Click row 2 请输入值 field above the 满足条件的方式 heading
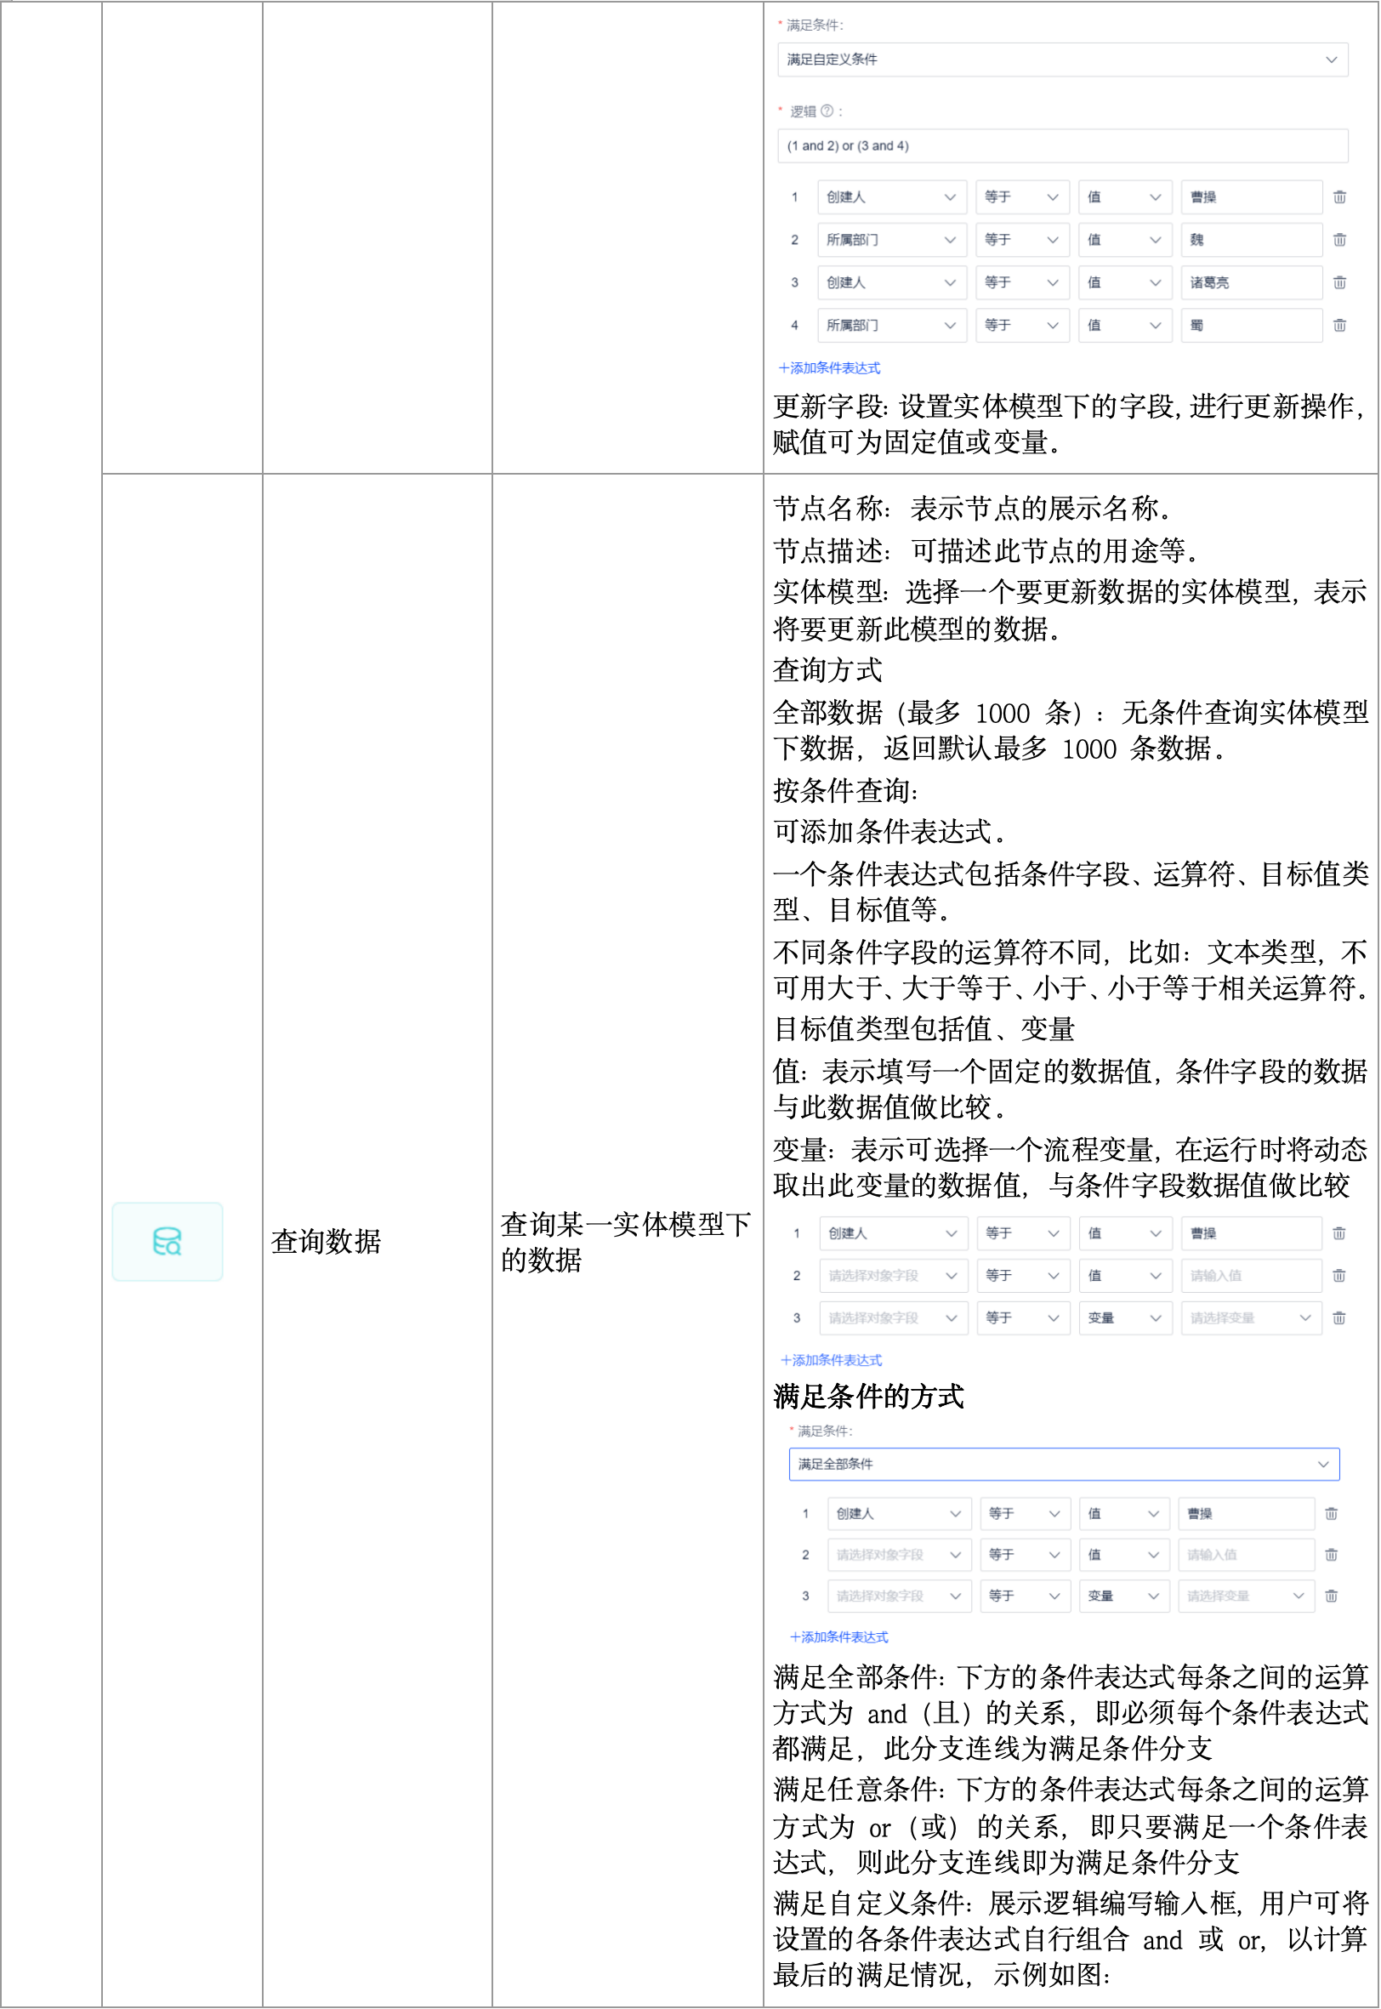The width and height of the screenshot is (1381, 2009). tap(1251, 1275)
